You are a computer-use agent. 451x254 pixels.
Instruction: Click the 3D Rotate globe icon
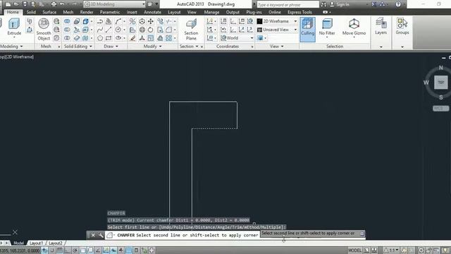point(142,30)
